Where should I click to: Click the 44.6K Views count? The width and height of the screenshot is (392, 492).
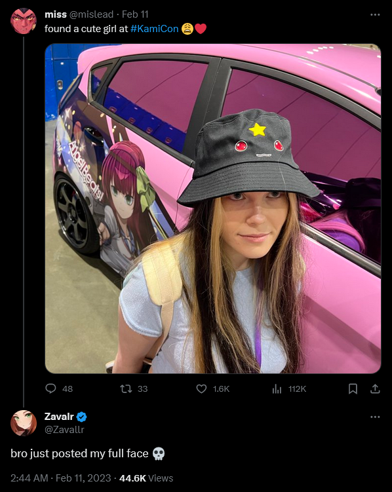pyautogui.click(x=146, y=478)
